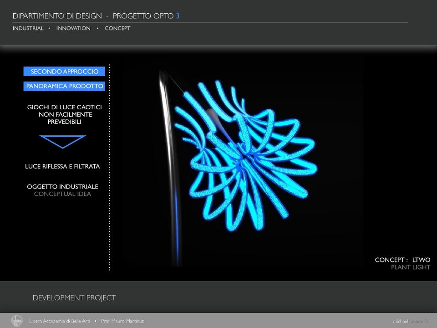Image resolution: width=437 pixels, height=328 pixels.
Task: Click the DIPARTIMENTO DI DESIGN title
Action: pyautogui.click(x=57, y=16)
